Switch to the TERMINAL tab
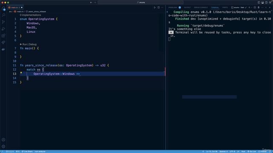Image resolution: width=273 pixels, height=153 pixels. [x=215, y=8]
